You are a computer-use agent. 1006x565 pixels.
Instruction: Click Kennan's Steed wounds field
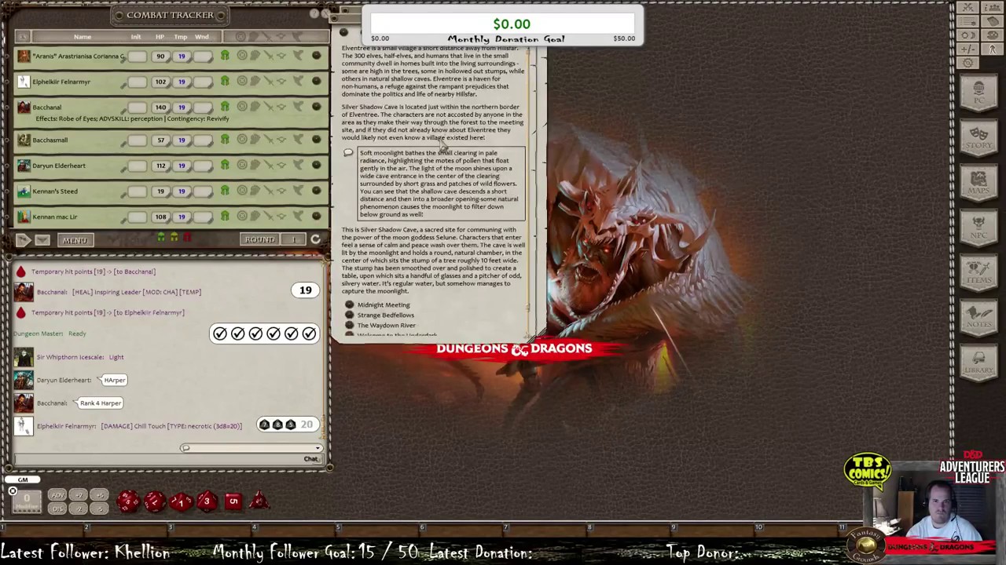coord(203,191)
